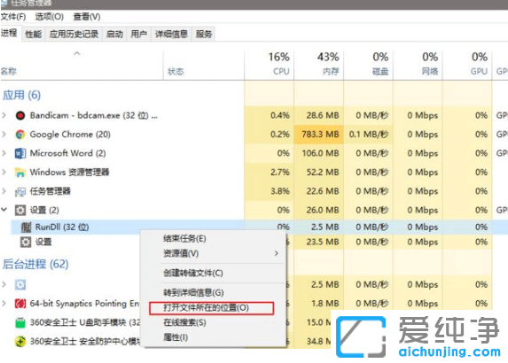
Task: Click the 360安全卫士 安全防护中心 icon
Action: click(x=20, y=341)
